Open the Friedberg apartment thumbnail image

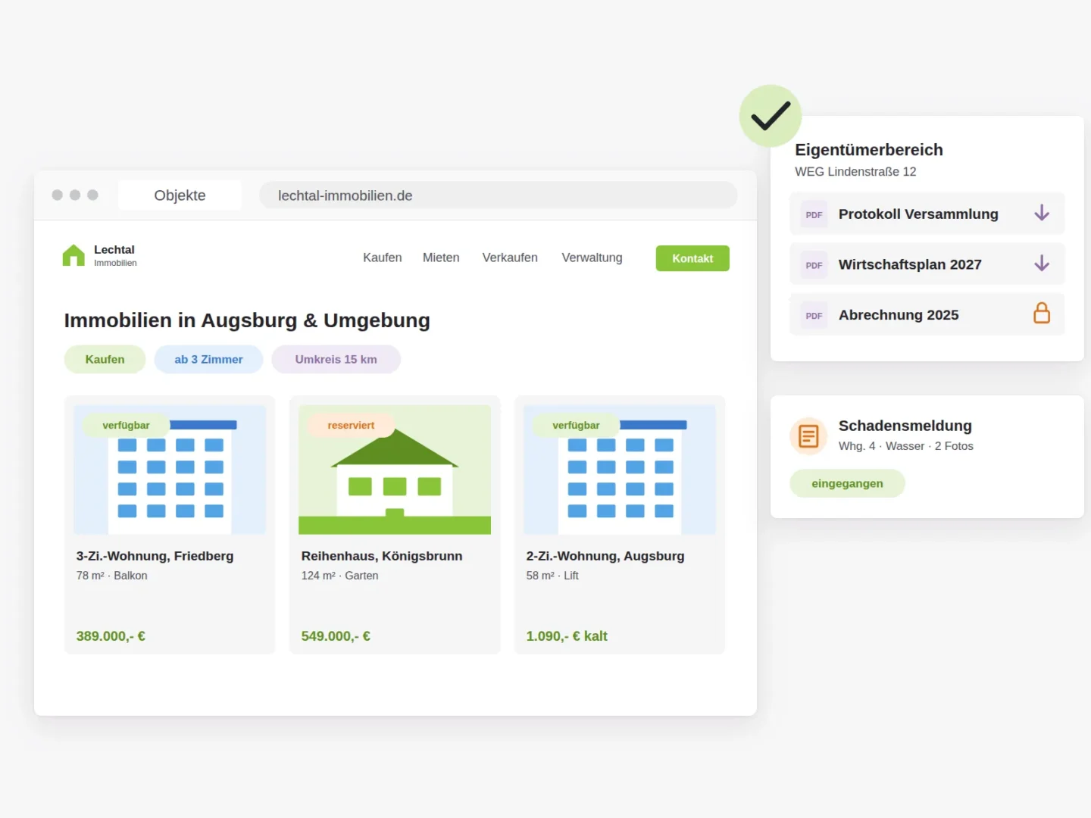click(x=170, y=470)
